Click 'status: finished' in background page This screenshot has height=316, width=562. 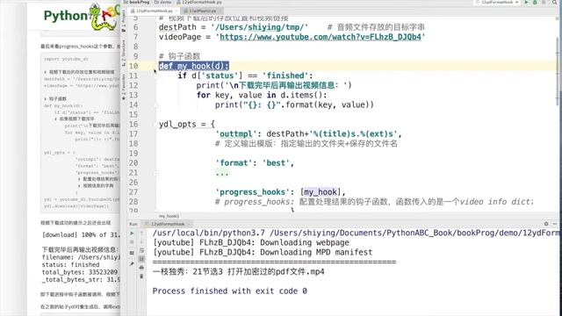pyautogui.click(x=70, y=265)
